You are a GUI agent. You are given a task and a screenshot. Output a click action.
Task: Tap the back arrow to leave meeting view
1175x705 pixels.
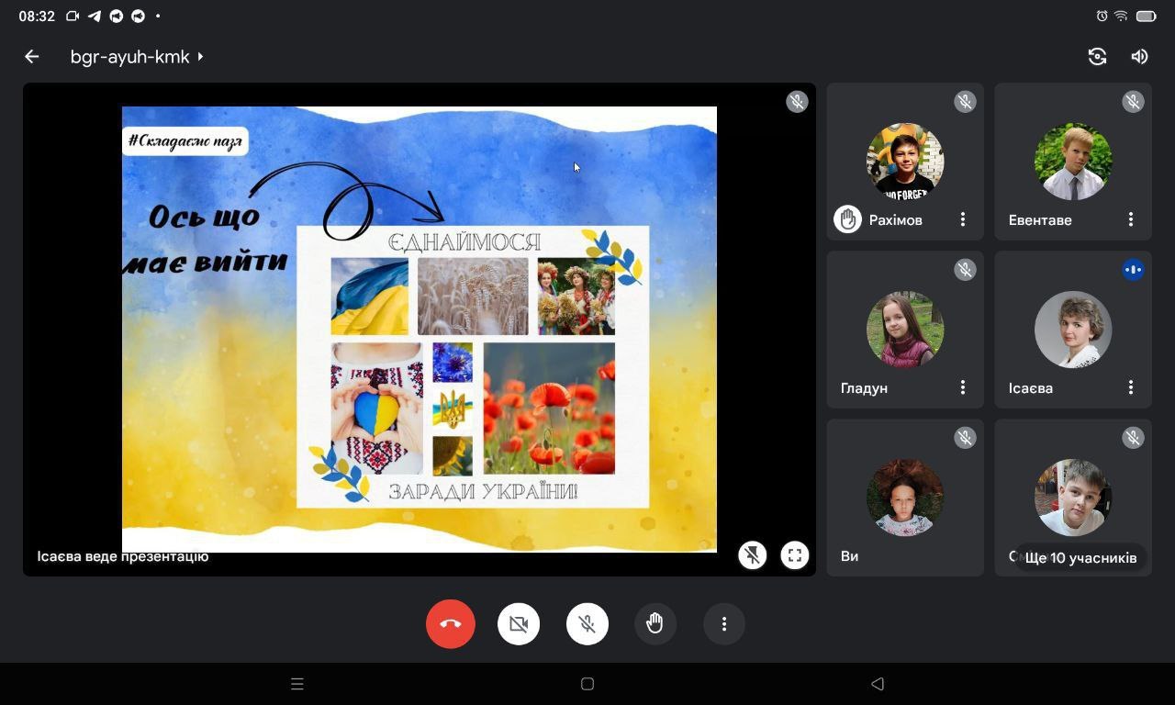coord(32,57)
